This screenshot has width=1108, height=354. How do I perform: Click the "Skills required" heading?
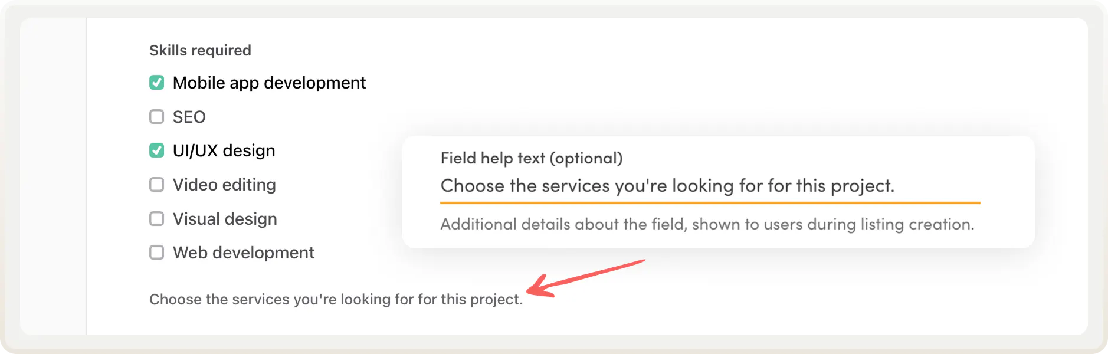point(200,50)
